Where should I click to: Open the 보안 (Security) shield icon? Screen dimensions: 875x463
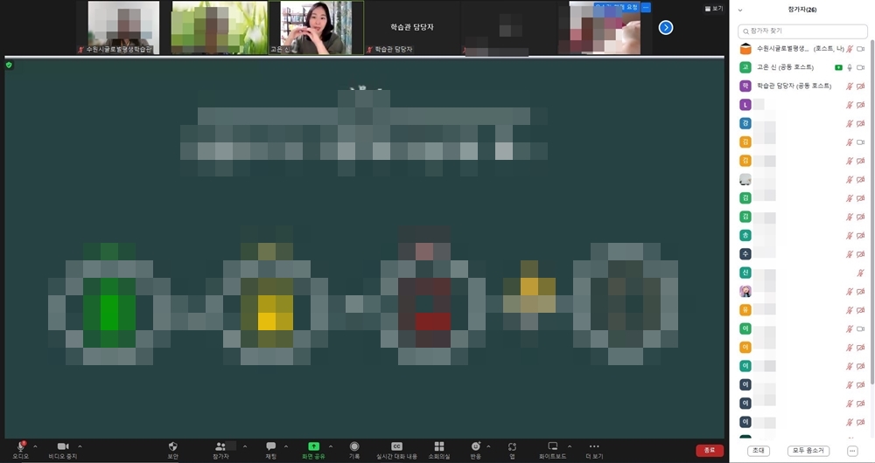(x=172, y=446)
